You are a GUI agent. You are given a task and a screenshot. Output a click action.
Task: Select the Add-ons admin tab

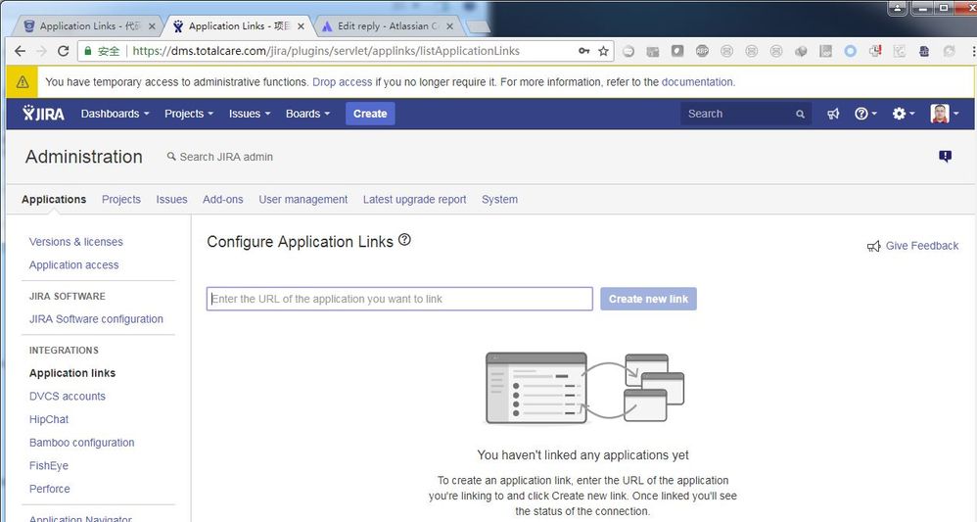222,200
